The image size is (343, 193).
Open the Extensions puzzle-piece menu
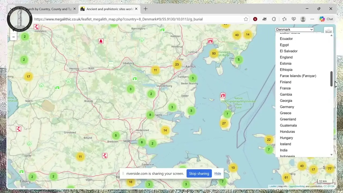[274, 19]
